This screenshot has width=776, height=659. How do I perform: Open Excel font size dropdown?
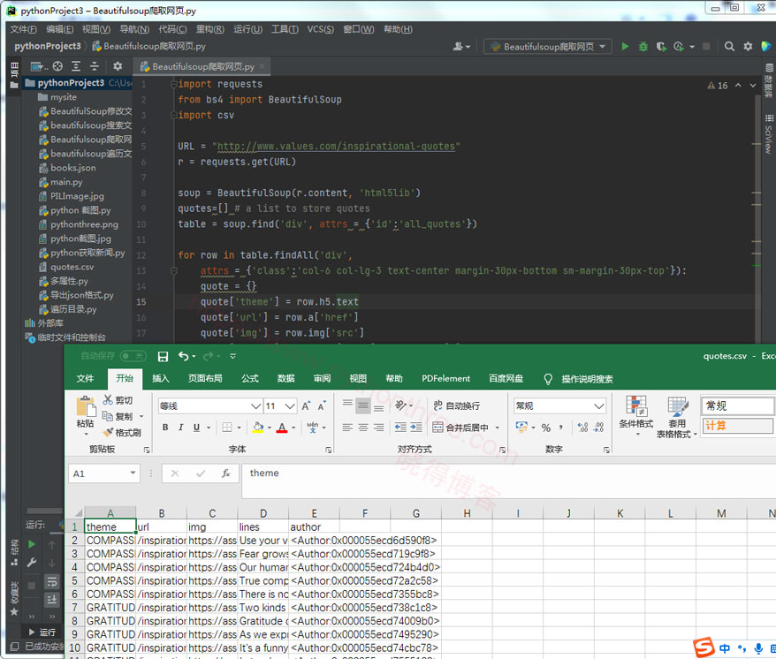pos(291,406)
